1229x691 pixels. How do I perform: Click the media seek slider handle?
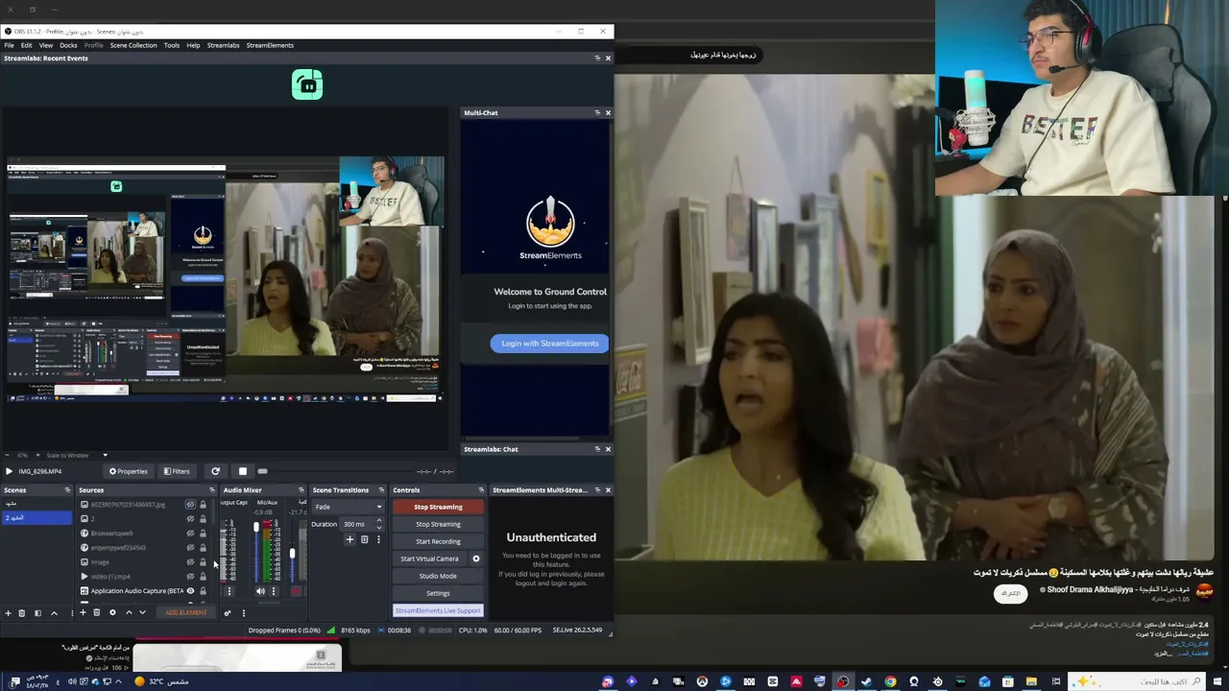262,471
